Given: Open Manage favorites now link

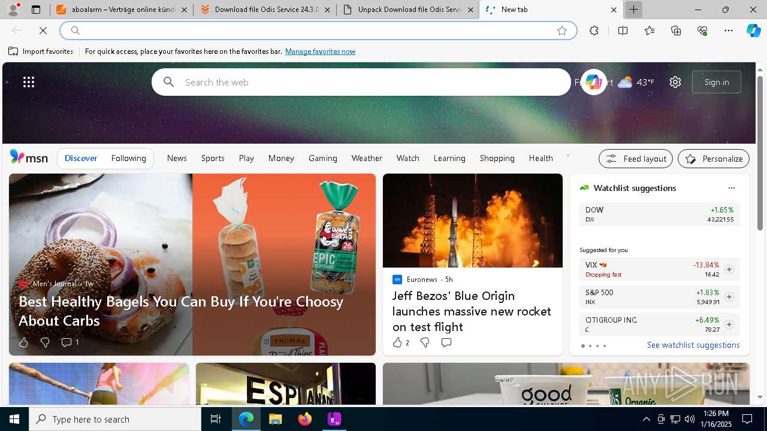Looking at the screenshot, I should pyautogui.click(x=320, y=51).
